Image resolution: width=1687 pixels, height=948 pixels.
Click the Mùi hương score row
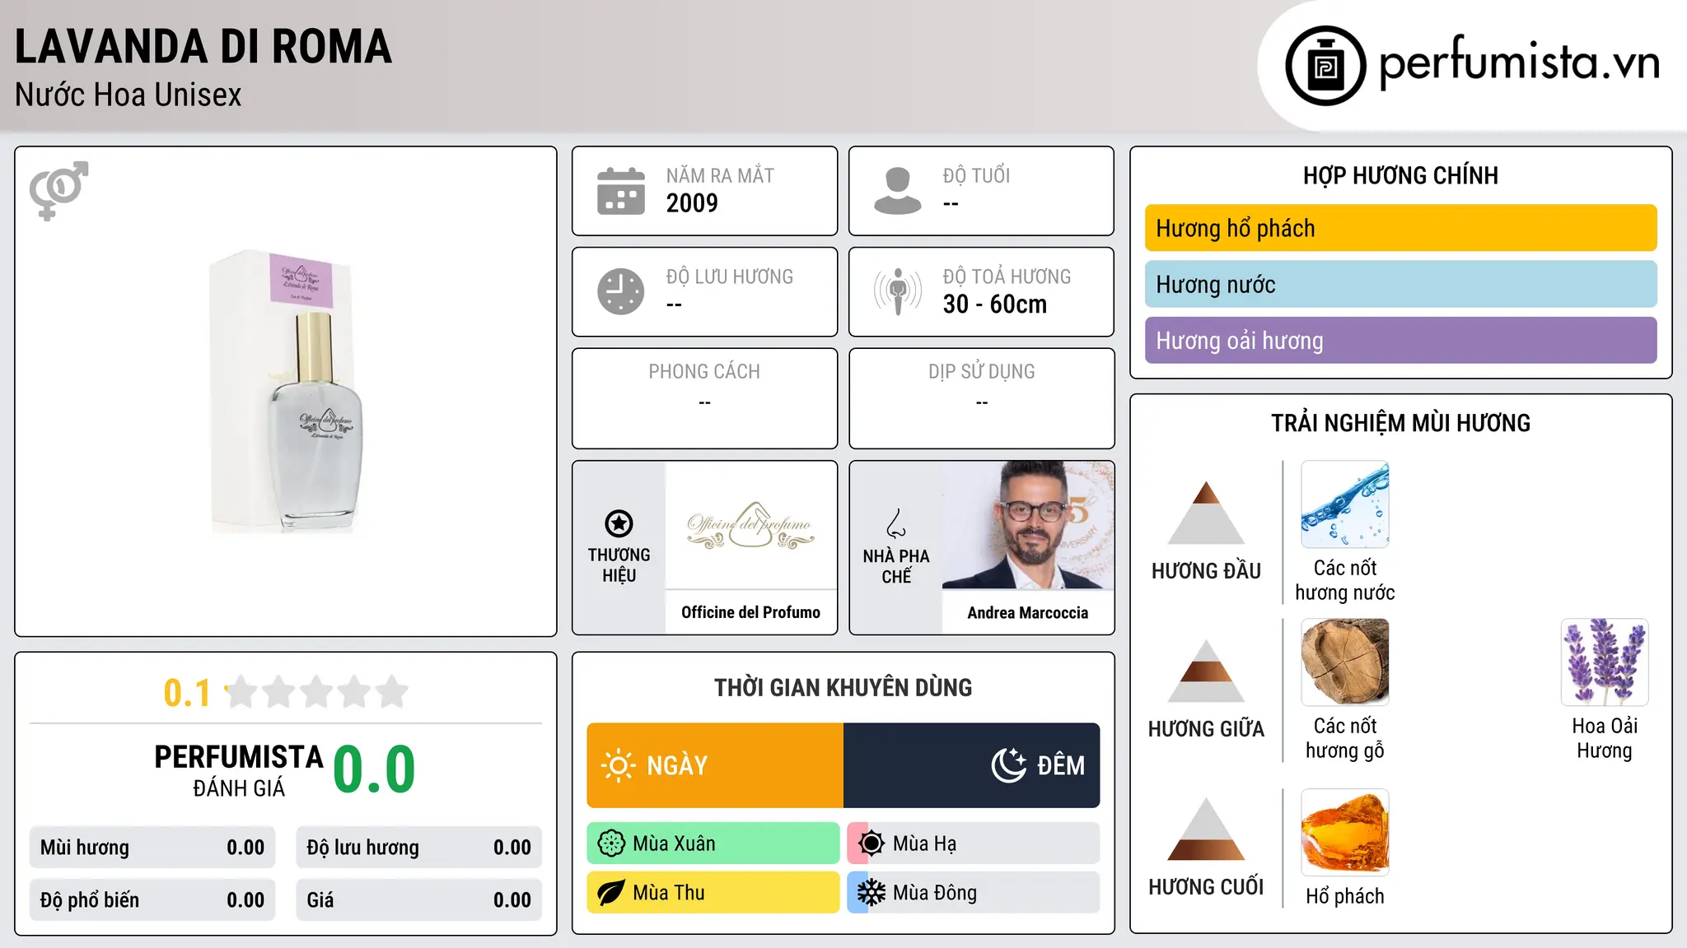tap(152, 848)
